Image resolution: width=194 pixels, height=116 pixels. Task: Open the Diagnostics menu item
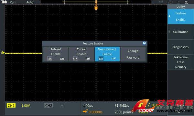coord(181,47)
